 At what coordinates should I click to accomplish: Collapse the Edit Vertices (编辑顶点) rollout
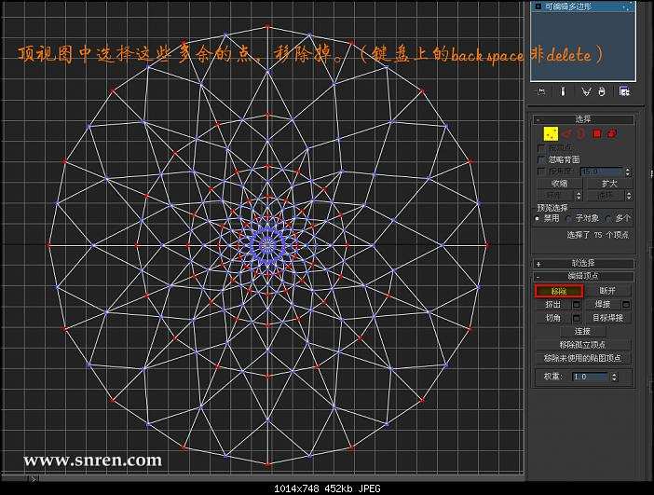coord(583,276)
